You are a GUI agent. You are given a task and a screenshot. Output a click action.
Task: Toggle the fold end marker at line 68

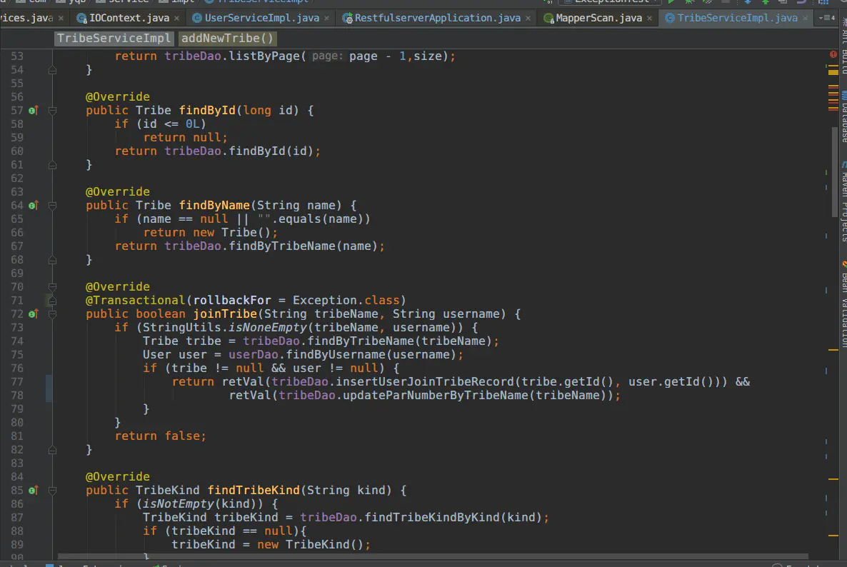tap(52, 260)
